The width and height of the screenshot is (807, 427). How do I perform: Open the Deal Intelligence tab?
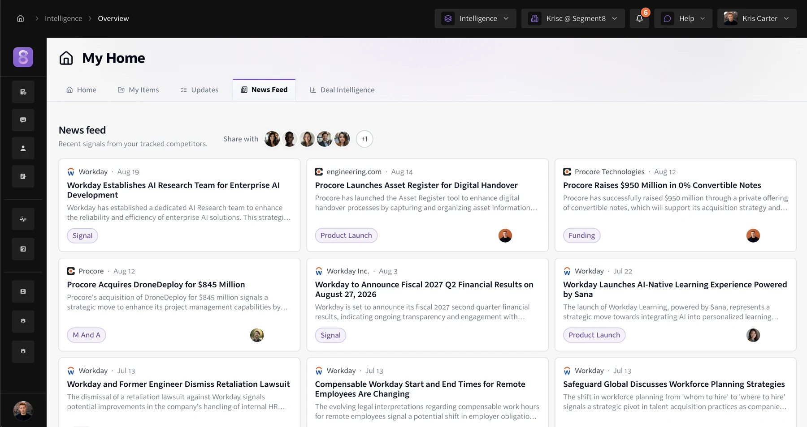point(342,90)
